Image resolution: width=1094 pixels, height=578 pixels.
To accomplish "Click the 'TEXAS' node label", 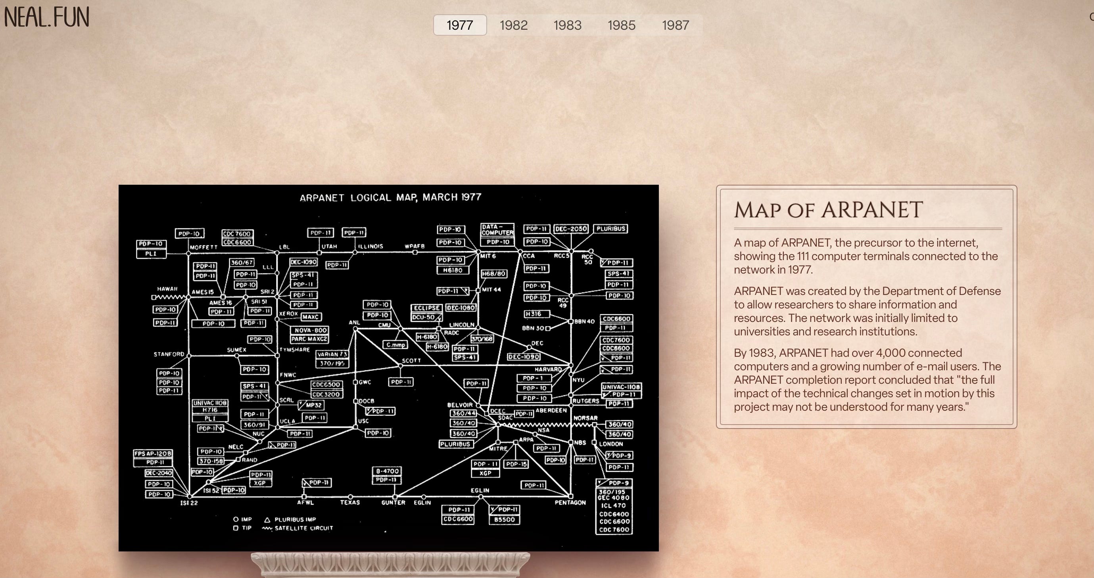I will [x=350, y=502].
